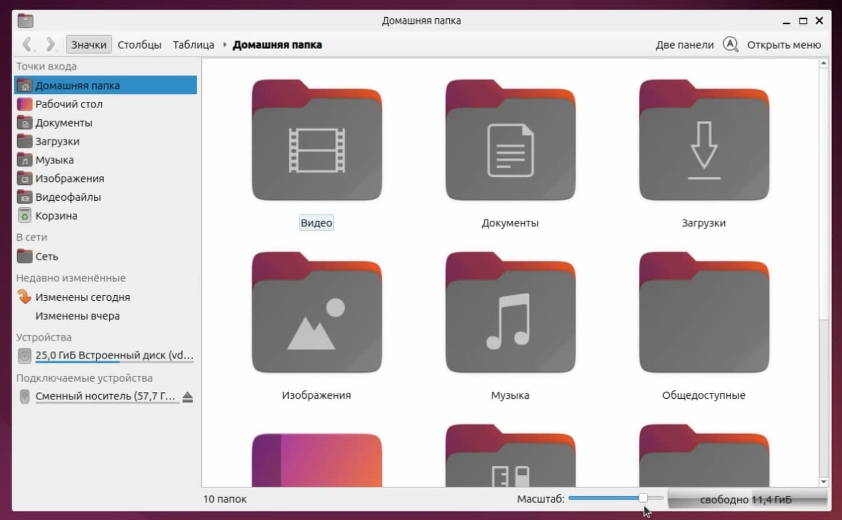The image size is (842, 520).
Task: Click the 10 папок status text
Action: pos(225,499)
